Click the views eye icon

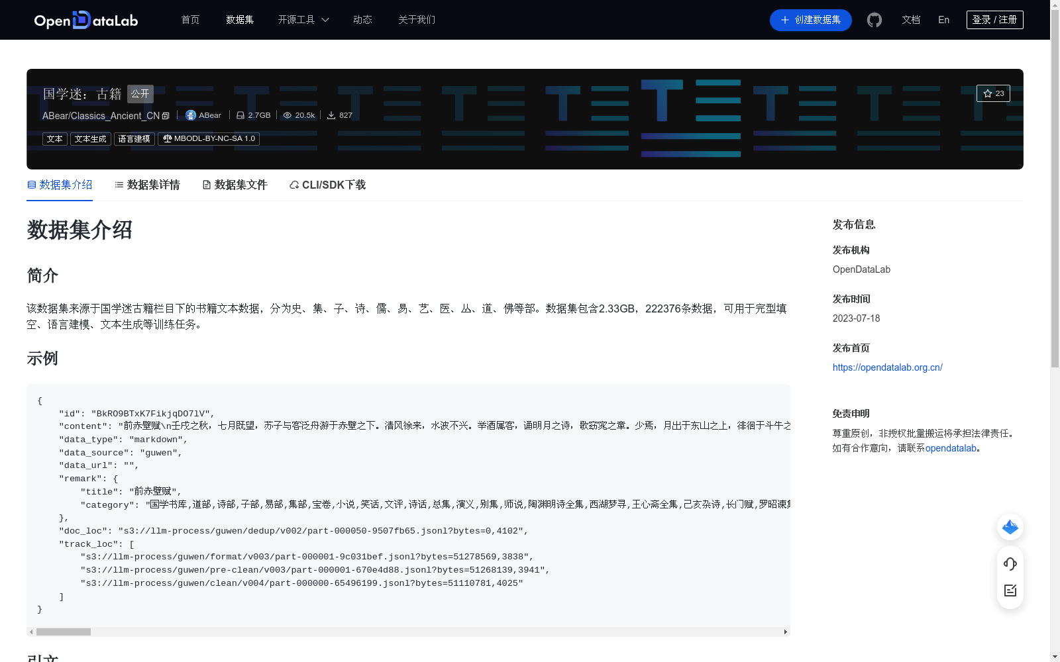(288, 115)
